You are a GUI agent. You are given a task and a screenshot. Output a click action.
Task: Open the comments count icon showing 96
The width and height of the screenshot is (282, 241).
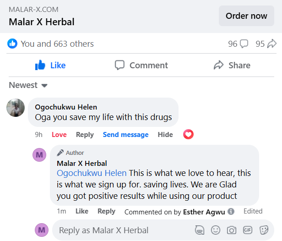(244, 44)
